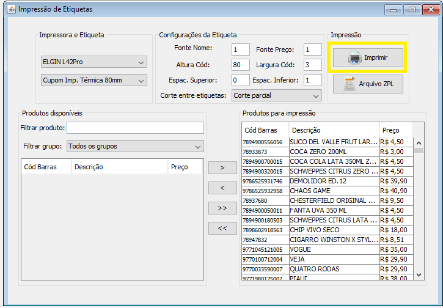
Task: Click the Espac. Superior input field
Action: click(x=240, y=80)
